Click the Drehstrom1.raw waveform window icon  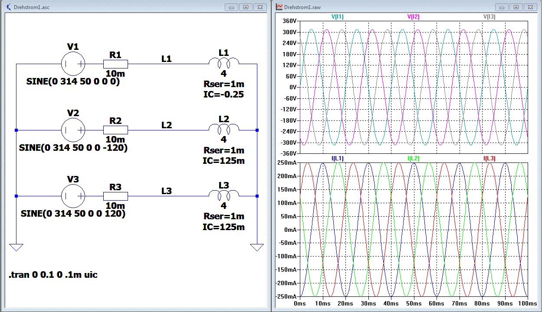click(279, 7)
